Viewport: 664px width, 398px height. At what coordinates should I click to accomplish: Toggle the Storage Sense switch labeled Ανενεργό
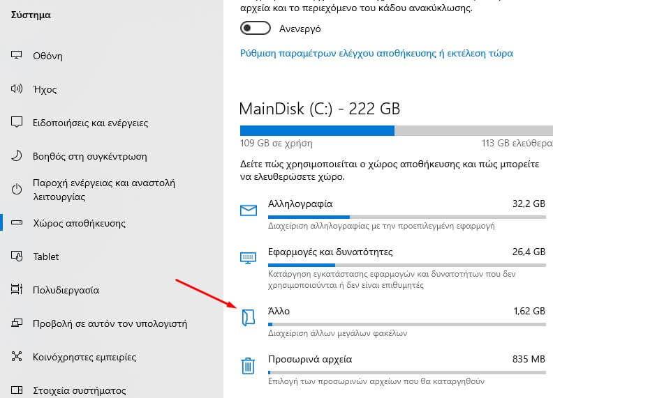pos(255,29)
